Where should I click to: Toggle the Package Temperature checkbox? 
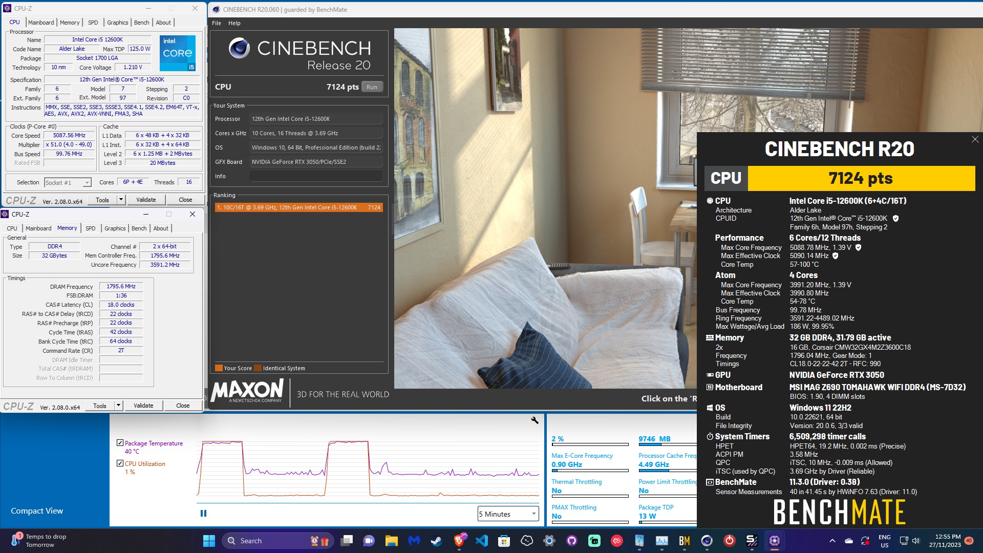(x=120, y=443)
